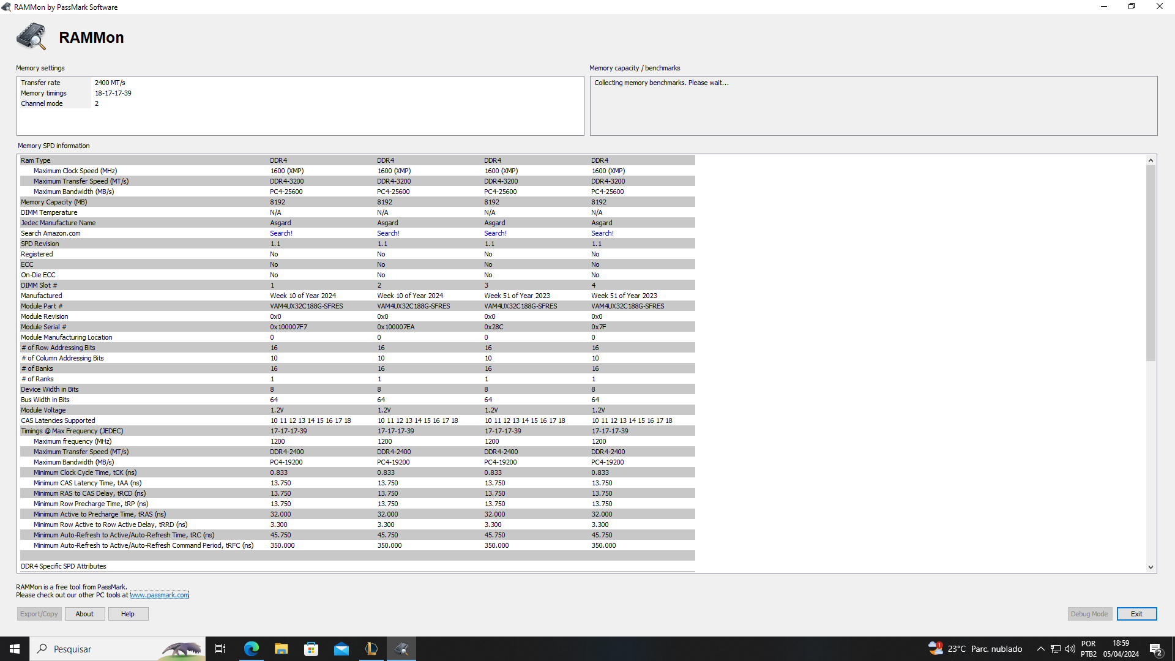The width and height of the screenshot is (1175, 661).
Task: Open the About dialog
Action: pyautogui.click(x=84, y=614)
